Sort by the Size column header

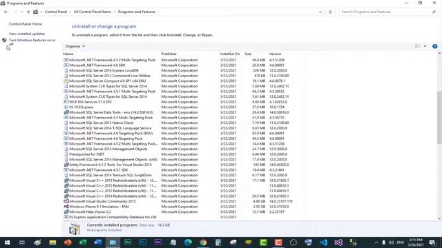pyautogui.click(x=248, y=54)
